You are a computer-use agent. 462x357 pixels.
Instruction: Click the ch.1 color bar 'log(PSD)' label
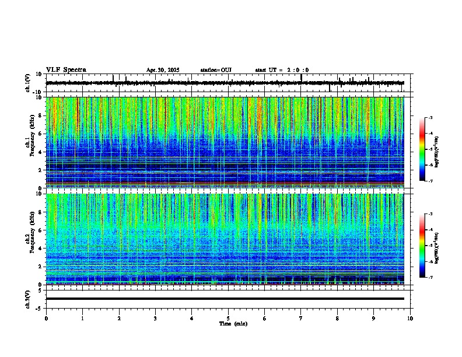point(436,152)
